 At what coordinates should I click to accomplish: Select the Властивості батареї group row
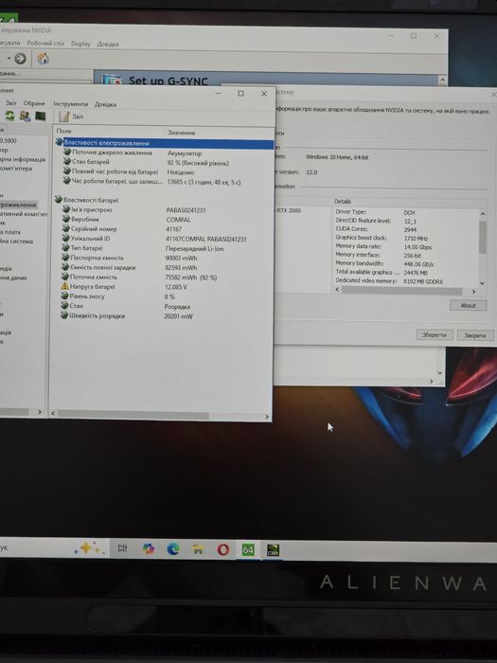pos(164,200)
